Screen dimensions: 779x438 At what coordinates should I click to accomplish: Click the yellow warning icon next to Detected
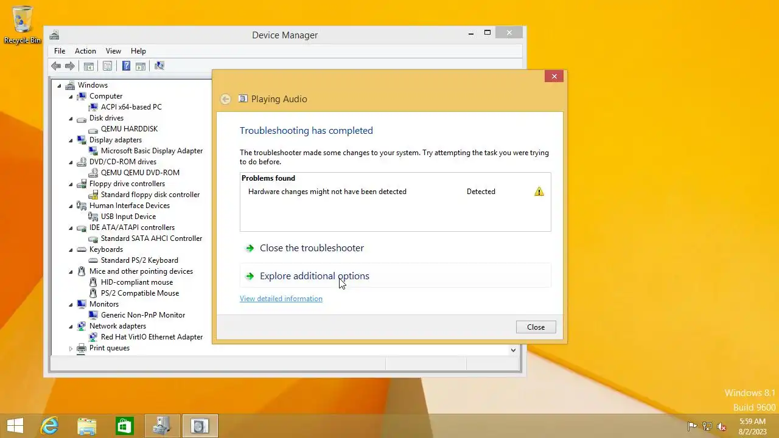point(539,192)
